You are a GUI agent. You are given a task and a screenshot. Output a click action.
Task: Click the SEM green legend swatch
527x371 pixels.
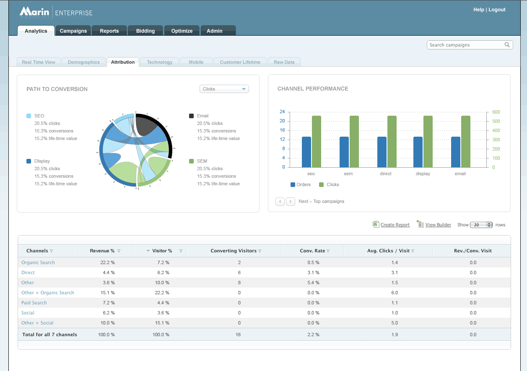coord(192,161)
